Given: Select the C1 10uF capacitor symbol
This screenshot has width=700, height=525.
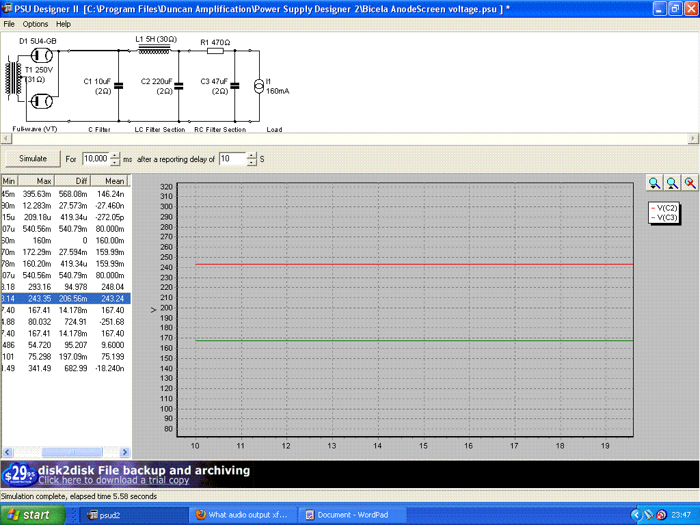Looking at the screenshot, I should pyautogui.click(x=119, y=85).
